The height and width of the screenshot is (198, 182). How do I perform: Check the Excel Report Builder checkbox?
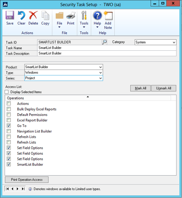[9, 120]
